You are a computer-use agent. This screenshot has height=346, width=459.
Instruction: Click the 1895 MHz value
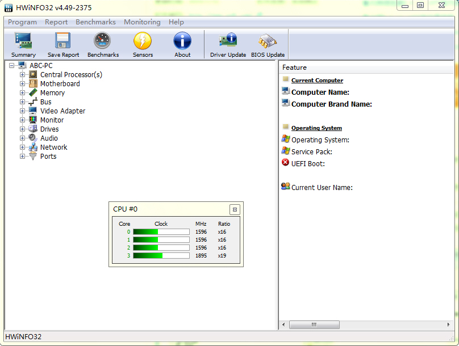tap(201, 256)
